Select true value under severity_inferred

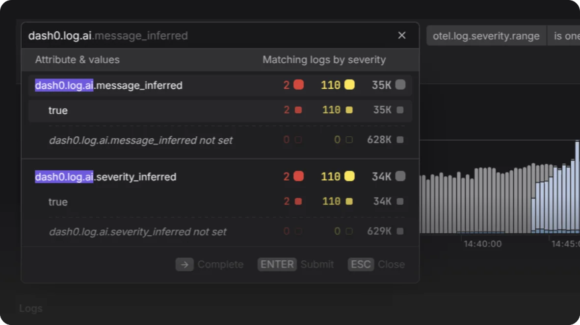click(220, 201)
